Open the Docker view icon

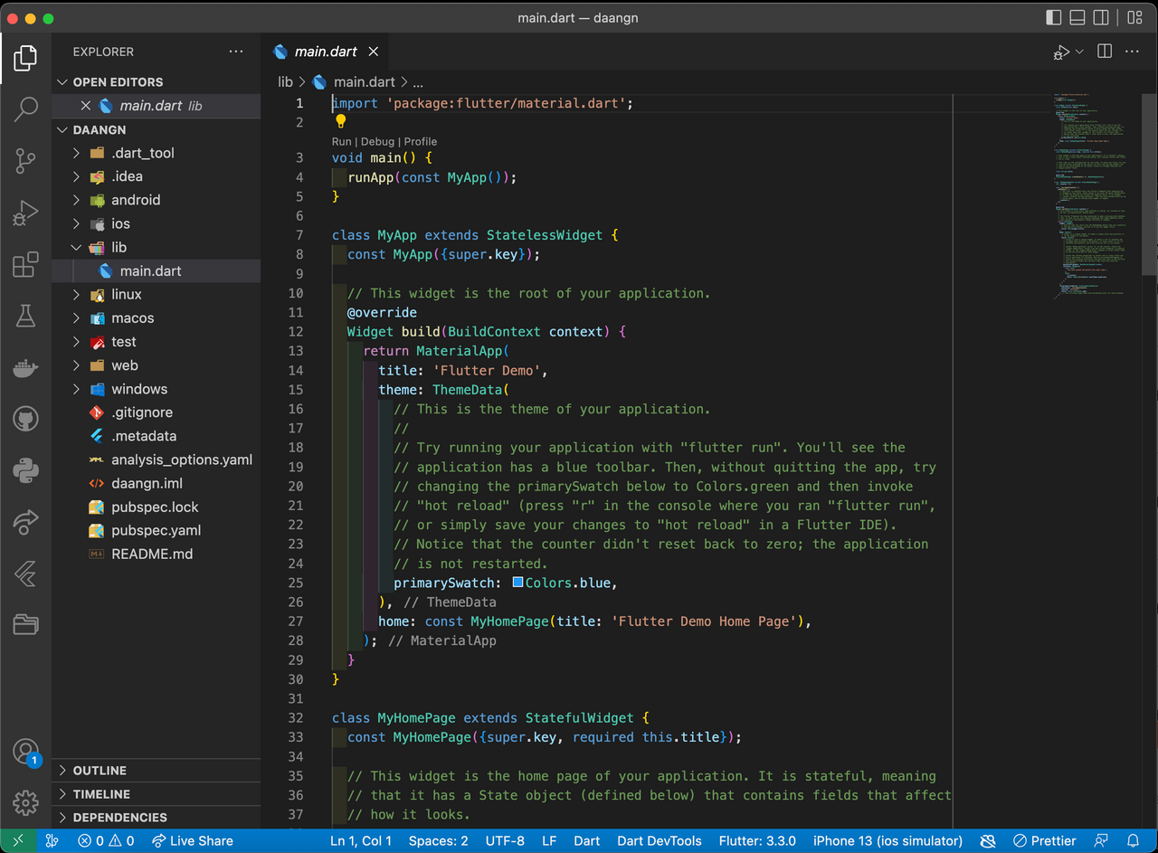point(25,368)
